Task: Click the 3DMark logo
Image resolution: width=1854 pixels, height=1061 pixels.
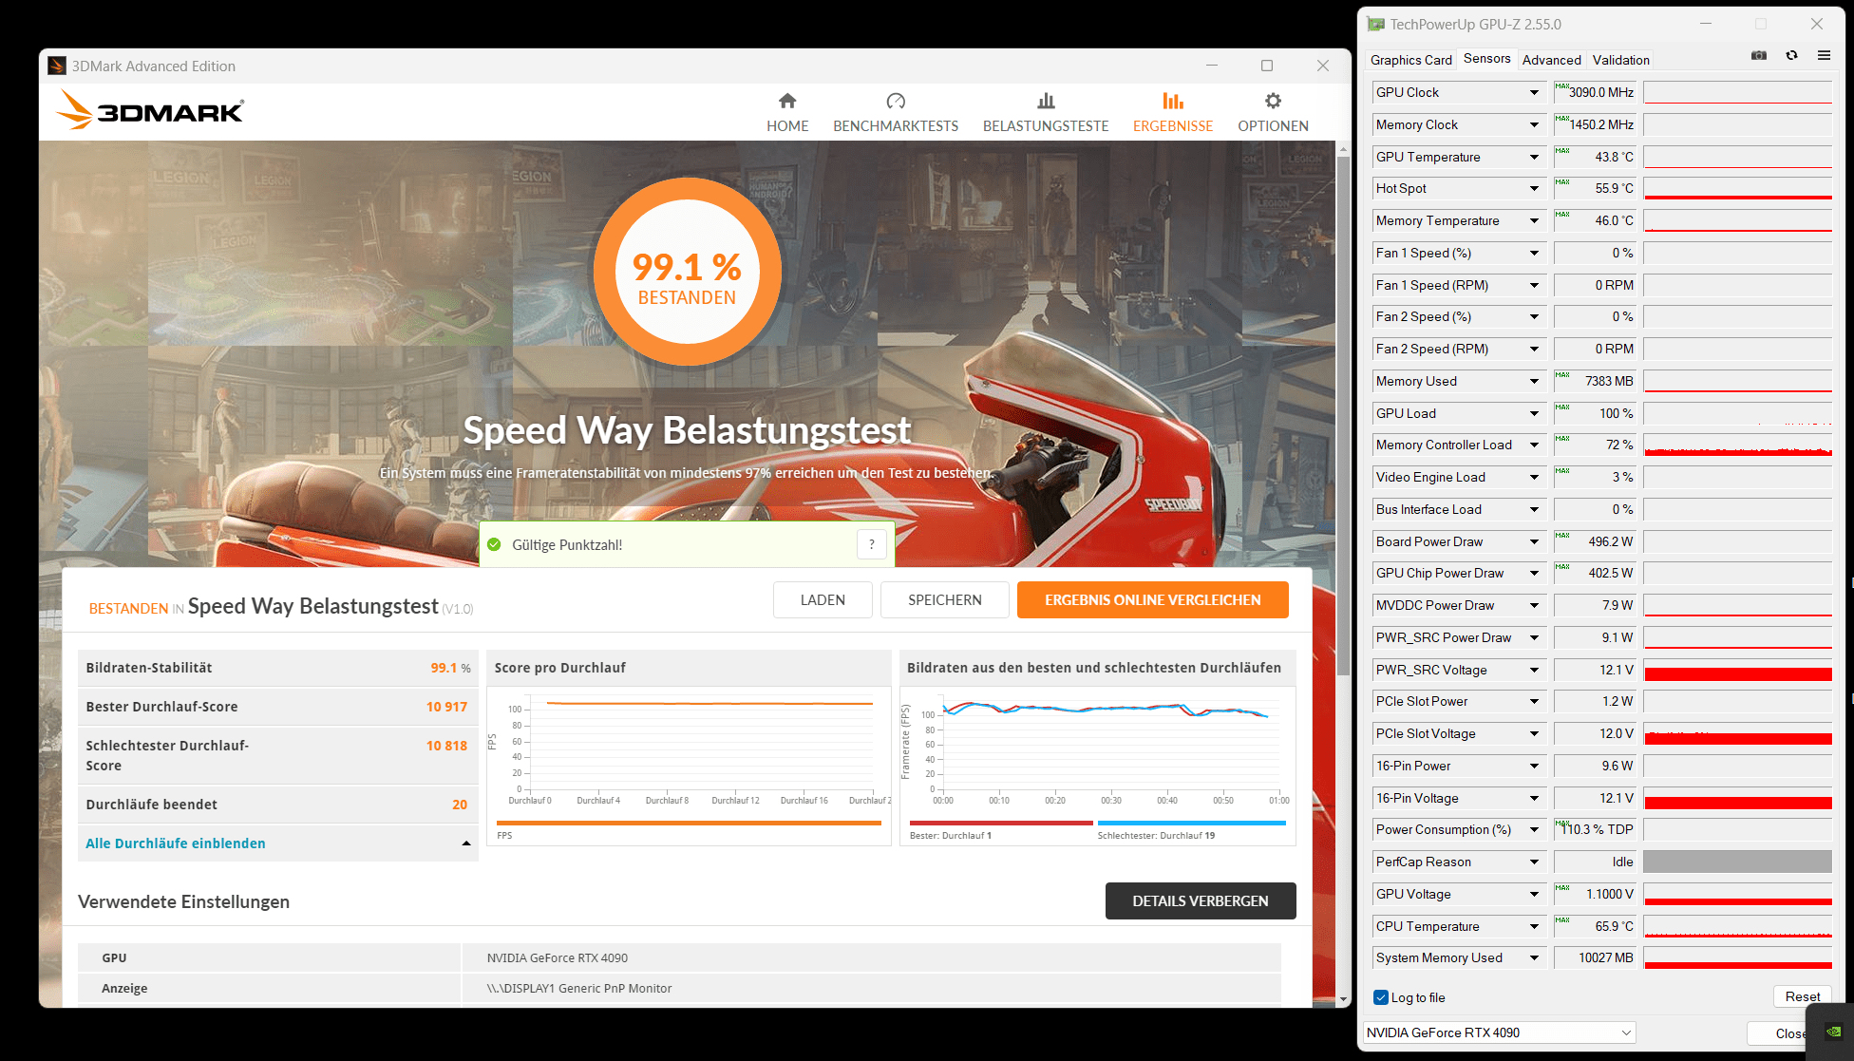Action: pos(150,110)
